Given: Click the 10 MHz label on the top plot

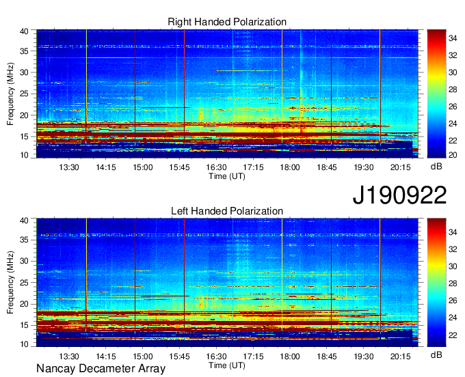Looking at the screenshot, I should (25, 155).
